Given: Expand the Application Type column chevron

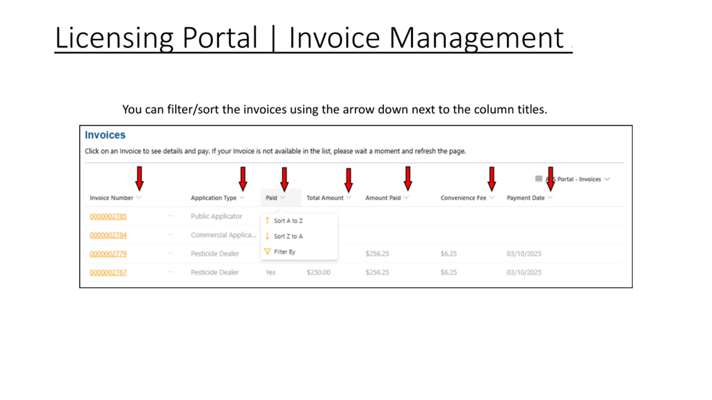Looking at the screenshot, I should [x=242, y=197].
